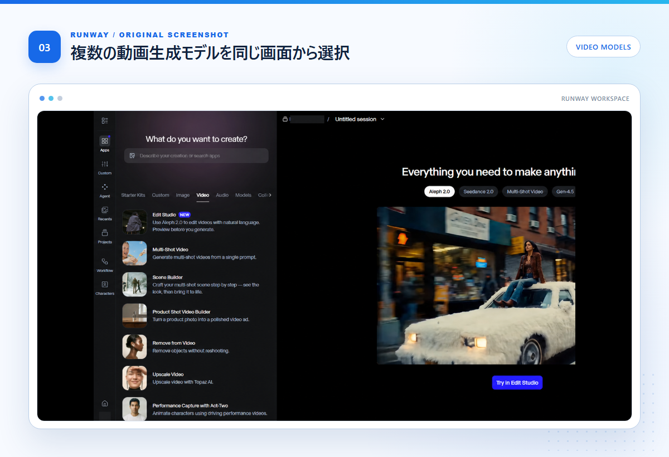Open Characters in the sidebar
669x457 pixels.
(105, 288)
